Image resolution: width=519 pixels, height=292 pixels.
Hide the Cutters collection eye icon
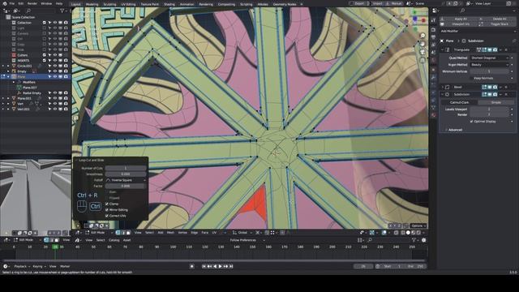click(55, 55)
